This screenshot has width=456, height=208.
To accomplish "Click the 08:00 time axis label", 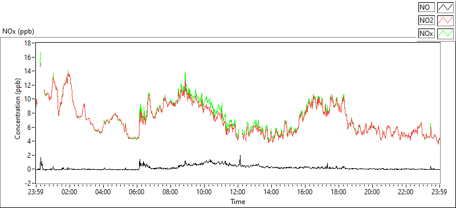I will coord(170,192).
